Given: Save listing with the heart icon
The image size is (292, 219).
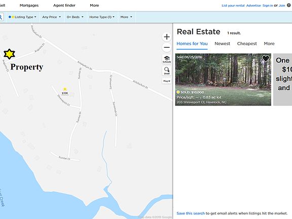Looking at the screenshot, I should coord(266,59).
